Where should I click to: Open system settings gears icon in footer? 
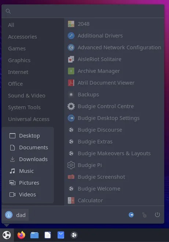(144, 215)
